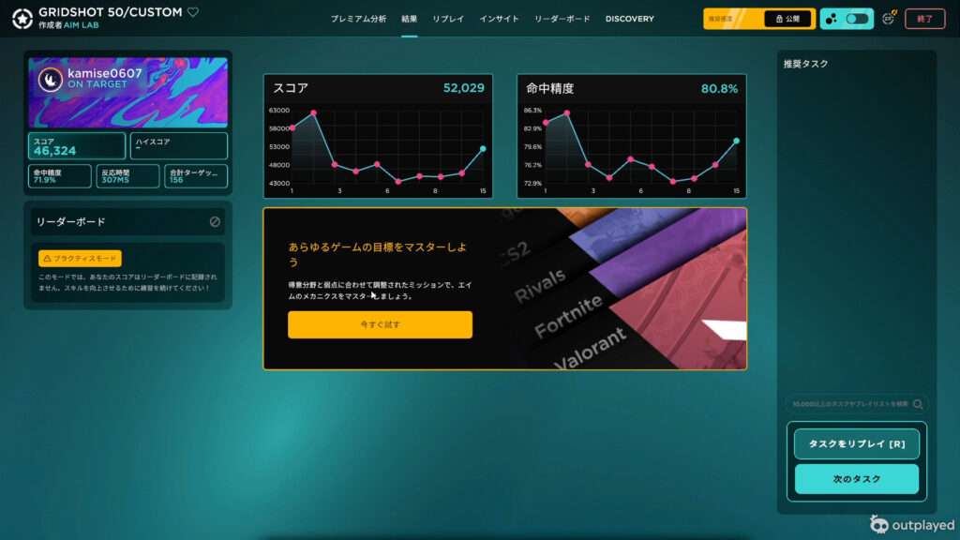Screen dimensions: 960x540
Task: Click the 今すぐ試す yellow button
Action: tap(380, 324)
